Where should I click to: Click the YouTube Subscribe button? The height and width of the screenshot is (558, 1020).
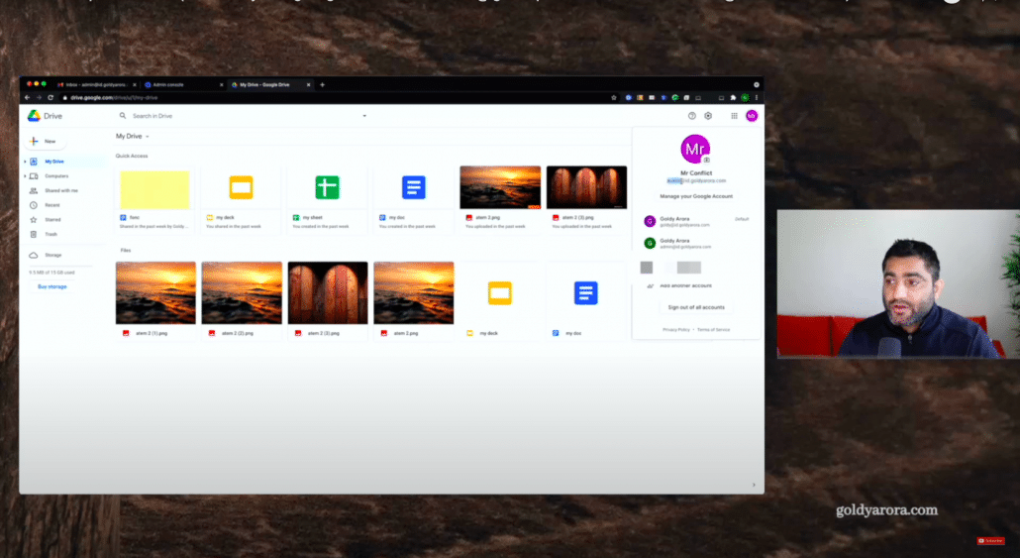(990, 540)
